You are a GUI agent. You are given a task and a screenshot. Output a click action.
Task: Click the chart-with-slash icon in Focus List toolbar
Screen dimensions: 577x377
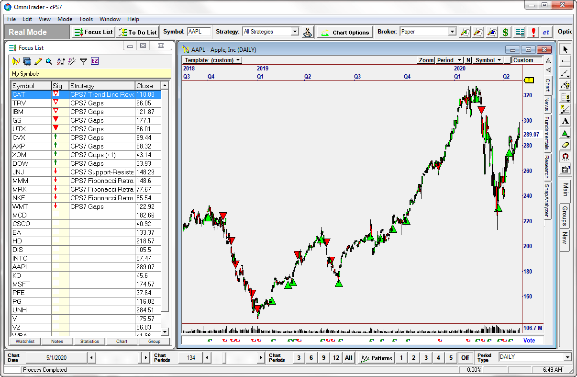pyautogui.click(x=16, y=61)
